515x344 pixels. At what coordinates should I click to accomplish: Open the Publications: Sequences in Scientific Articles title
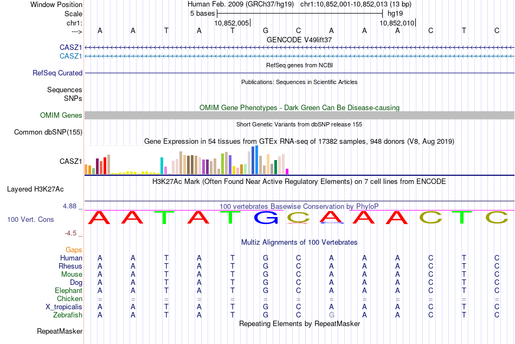click(x=299, y=82)
